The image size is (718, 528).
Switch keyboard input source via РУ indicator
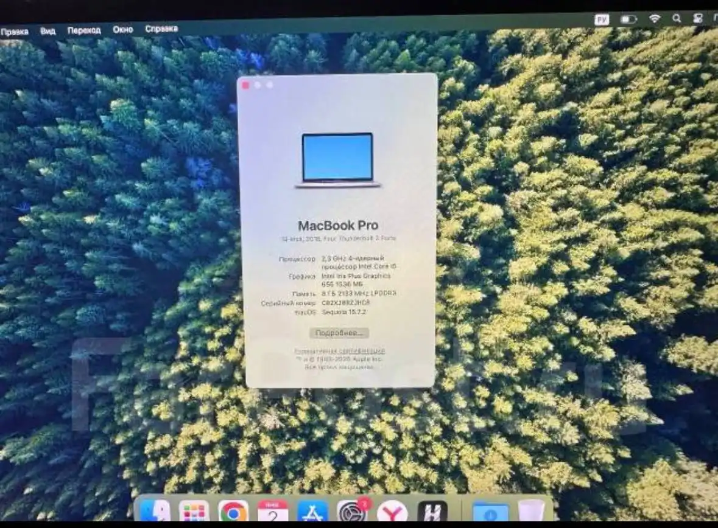coord(602,19)
